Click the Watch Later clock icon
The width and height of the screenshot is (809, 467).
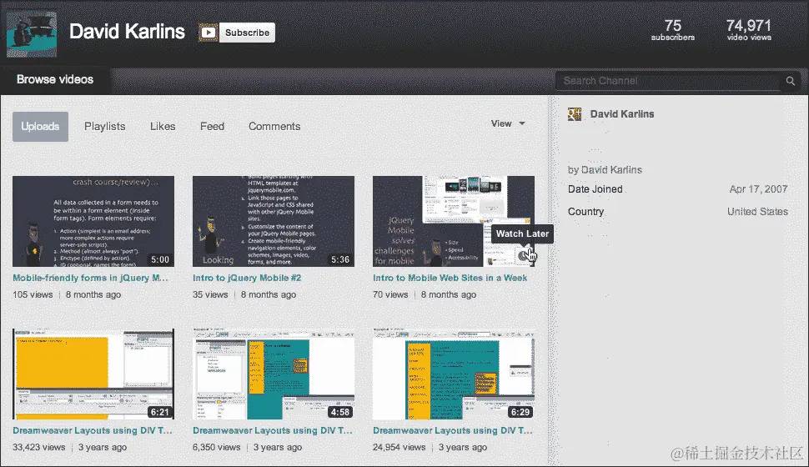(x=524, y=255)
